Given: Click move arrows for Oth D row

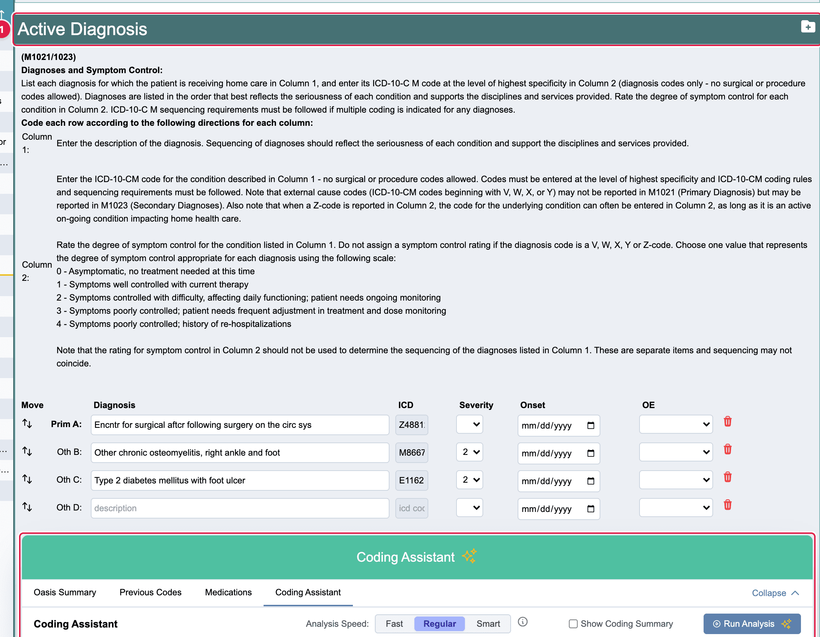Looking at the screenshot, I should [x=27, y=507].
